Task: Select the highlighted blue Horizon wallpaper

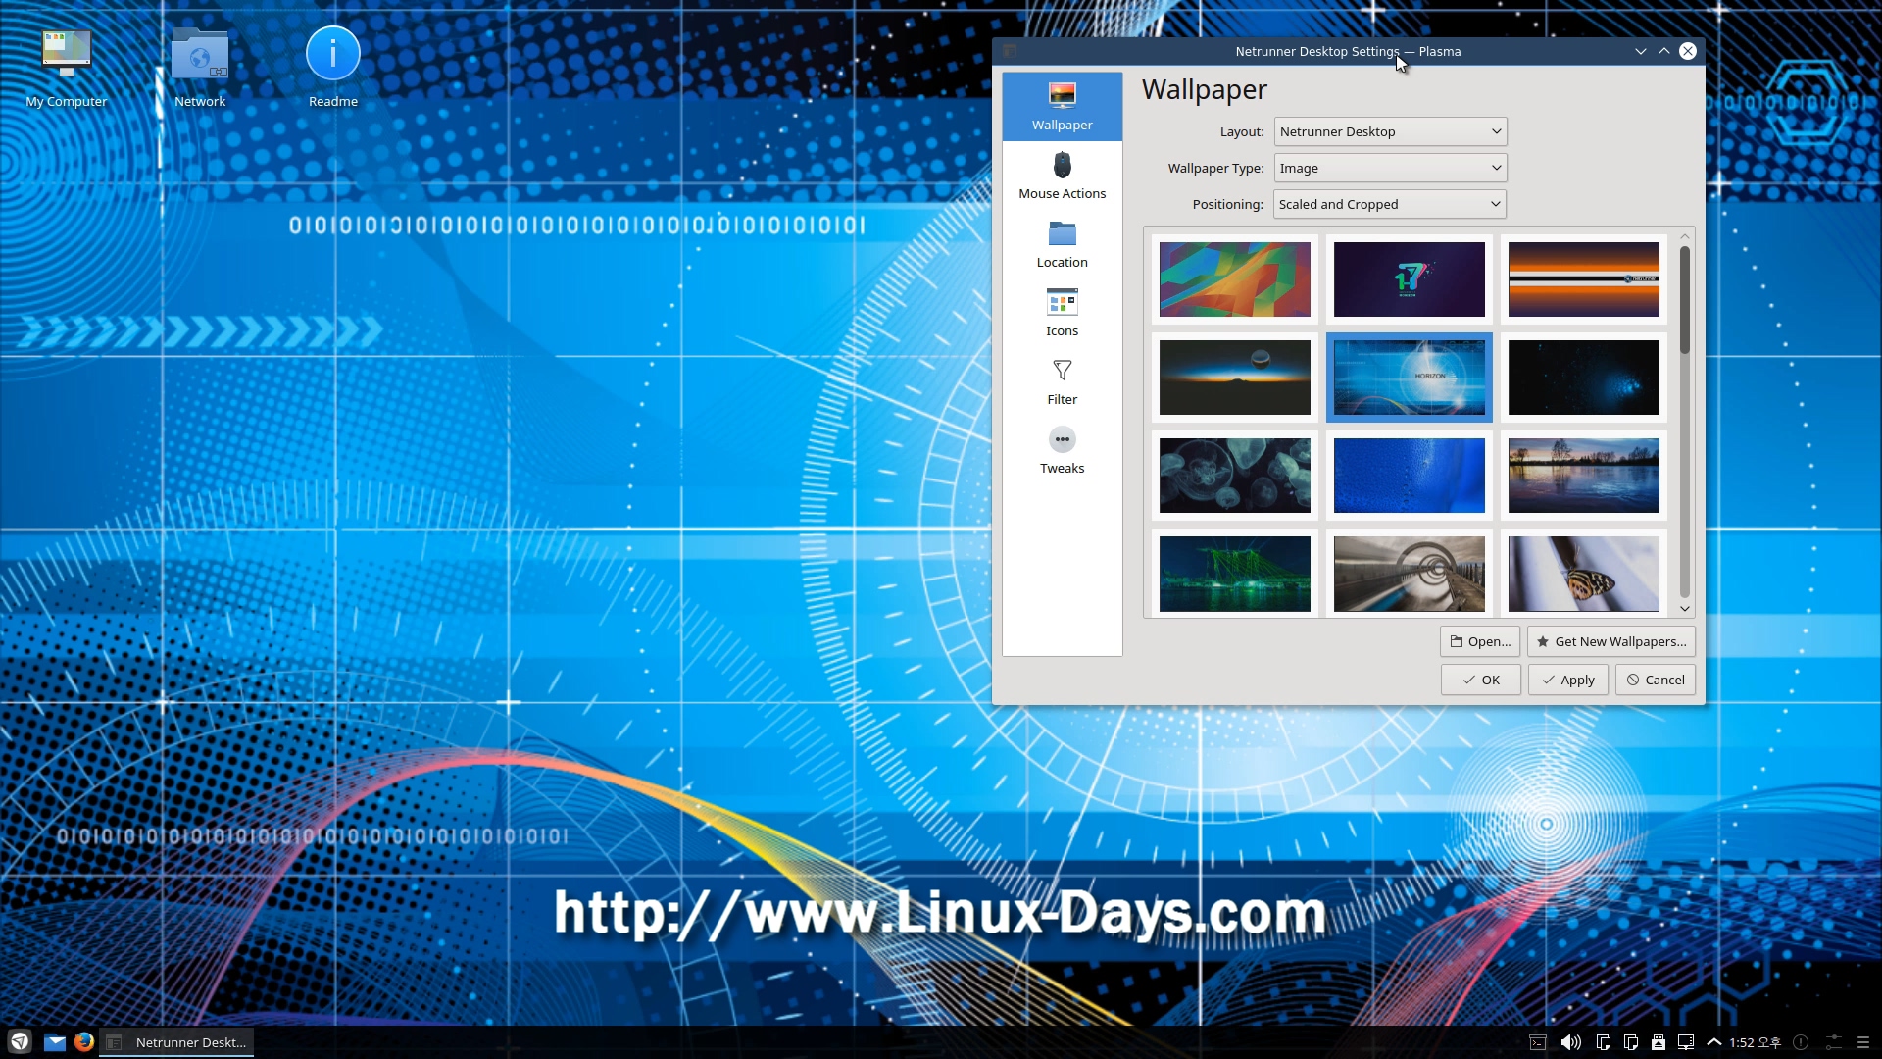Action: pos(1409,378)
